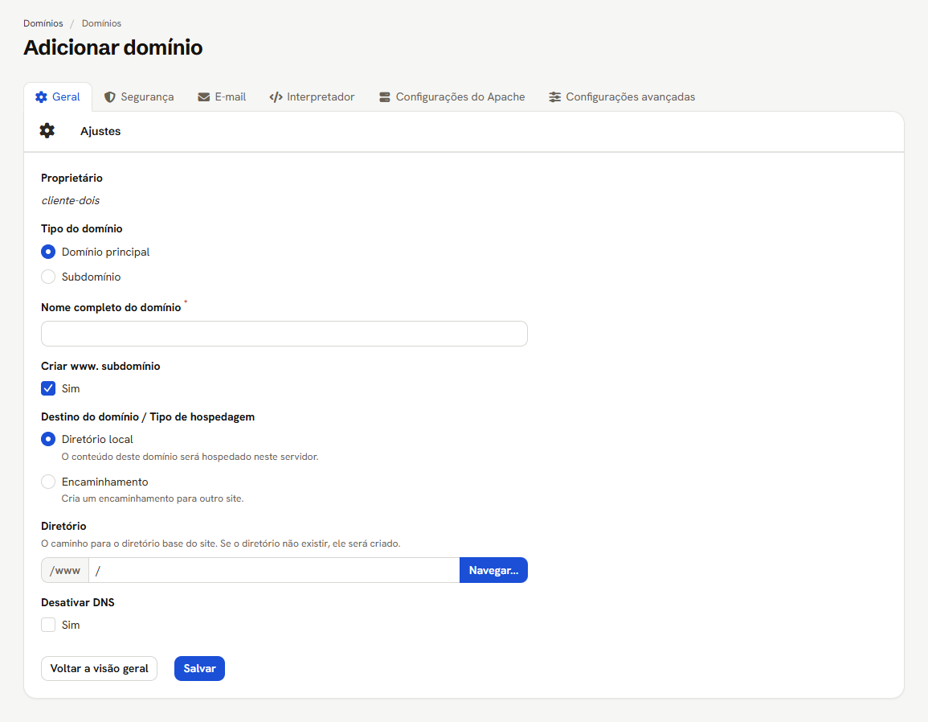Image resolution: width=928 pixels, height=722 pixels.
Task: Click Voltar a visão geral button
Action: click(x=99, y=669)
